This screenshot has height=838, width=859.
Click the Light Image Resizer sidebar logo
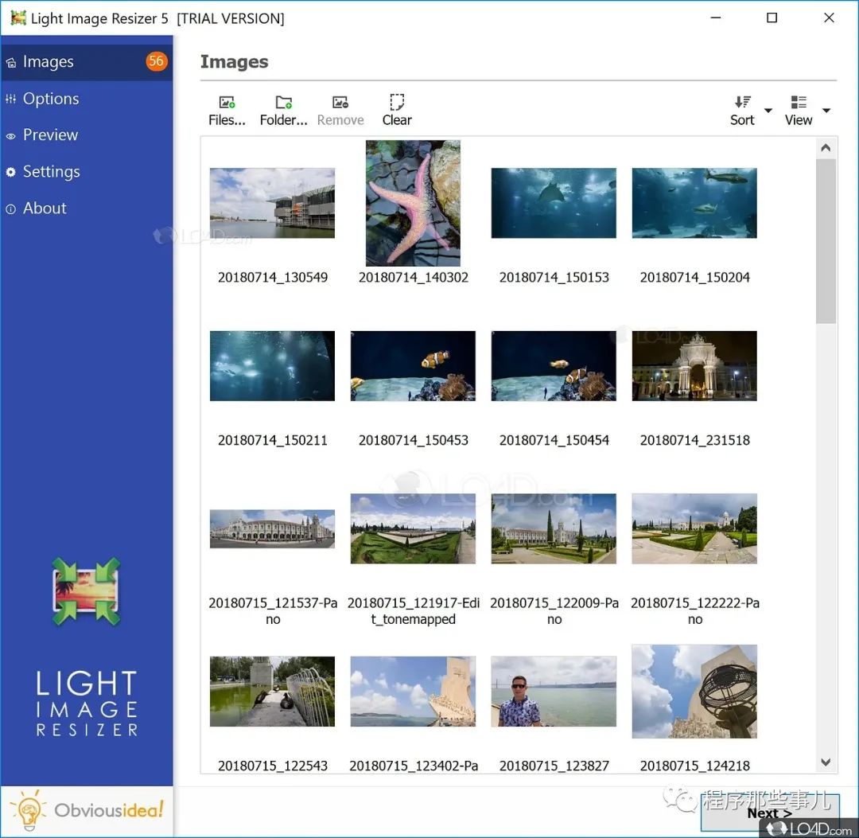coord(86,591)
